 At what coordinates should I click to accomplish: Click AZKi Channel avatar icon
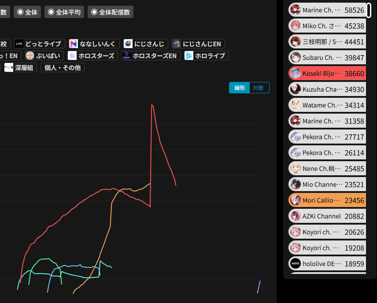[295, 216]
